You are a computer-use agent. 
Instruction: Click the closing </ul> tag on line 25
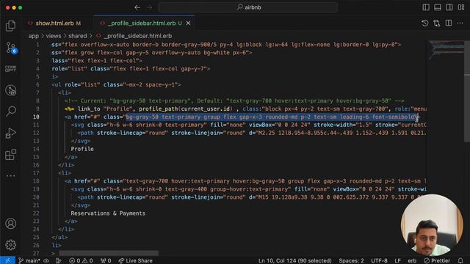click(x=59, y=237)
